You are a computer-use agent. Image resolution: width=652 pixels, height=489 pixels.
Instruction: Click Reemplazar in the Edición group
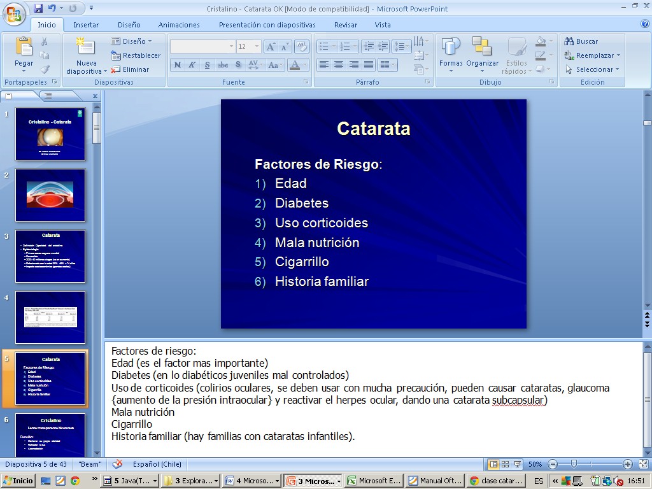(592, 55)
